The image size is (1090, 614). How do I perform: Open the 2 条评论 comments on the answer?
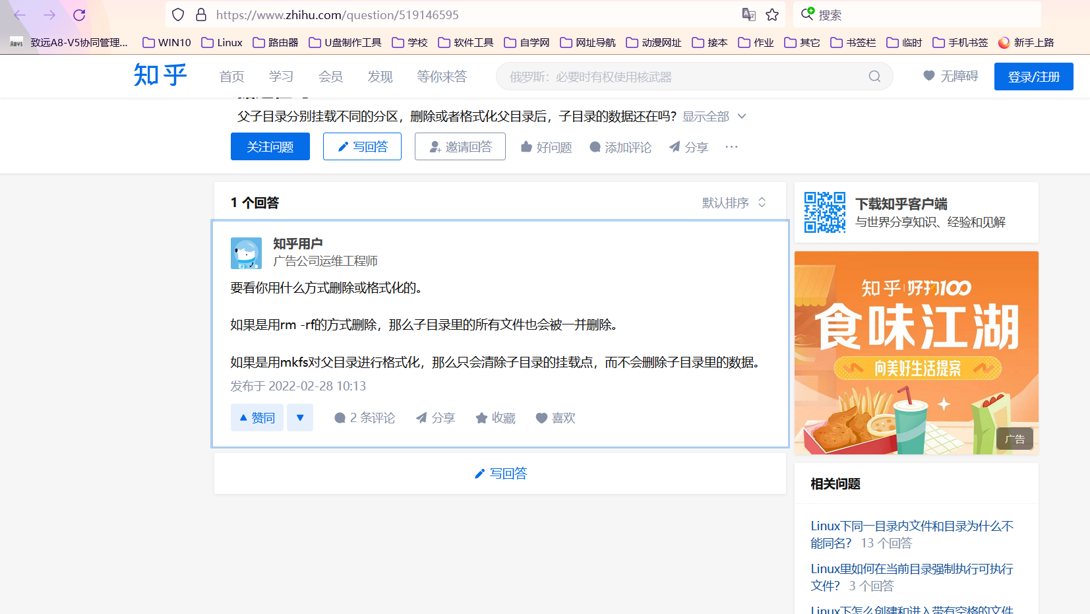(x=364, y=417)
